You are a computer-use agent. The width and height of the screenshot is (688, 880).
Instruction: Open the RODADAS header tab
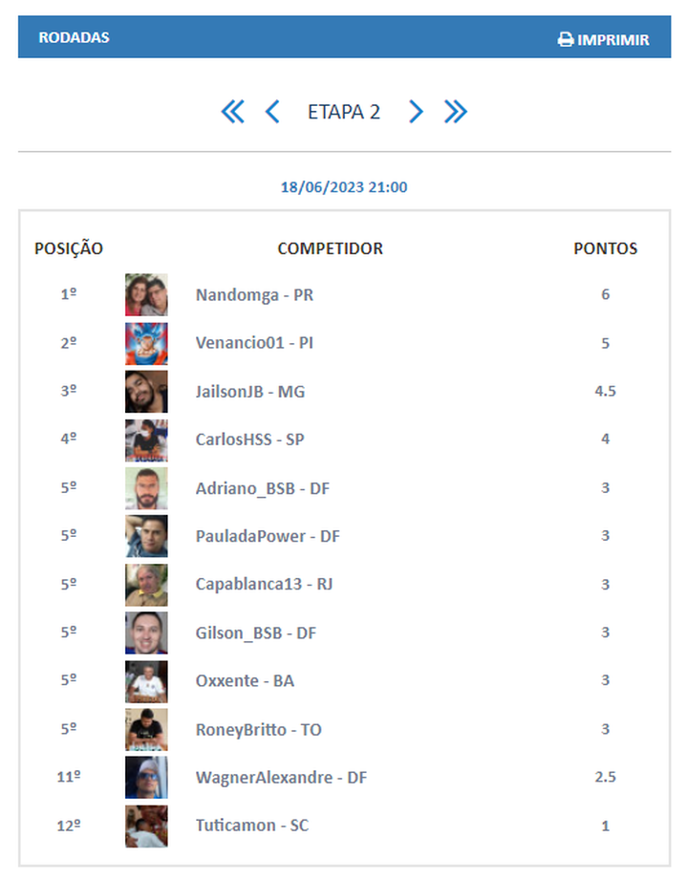point(74,38)
